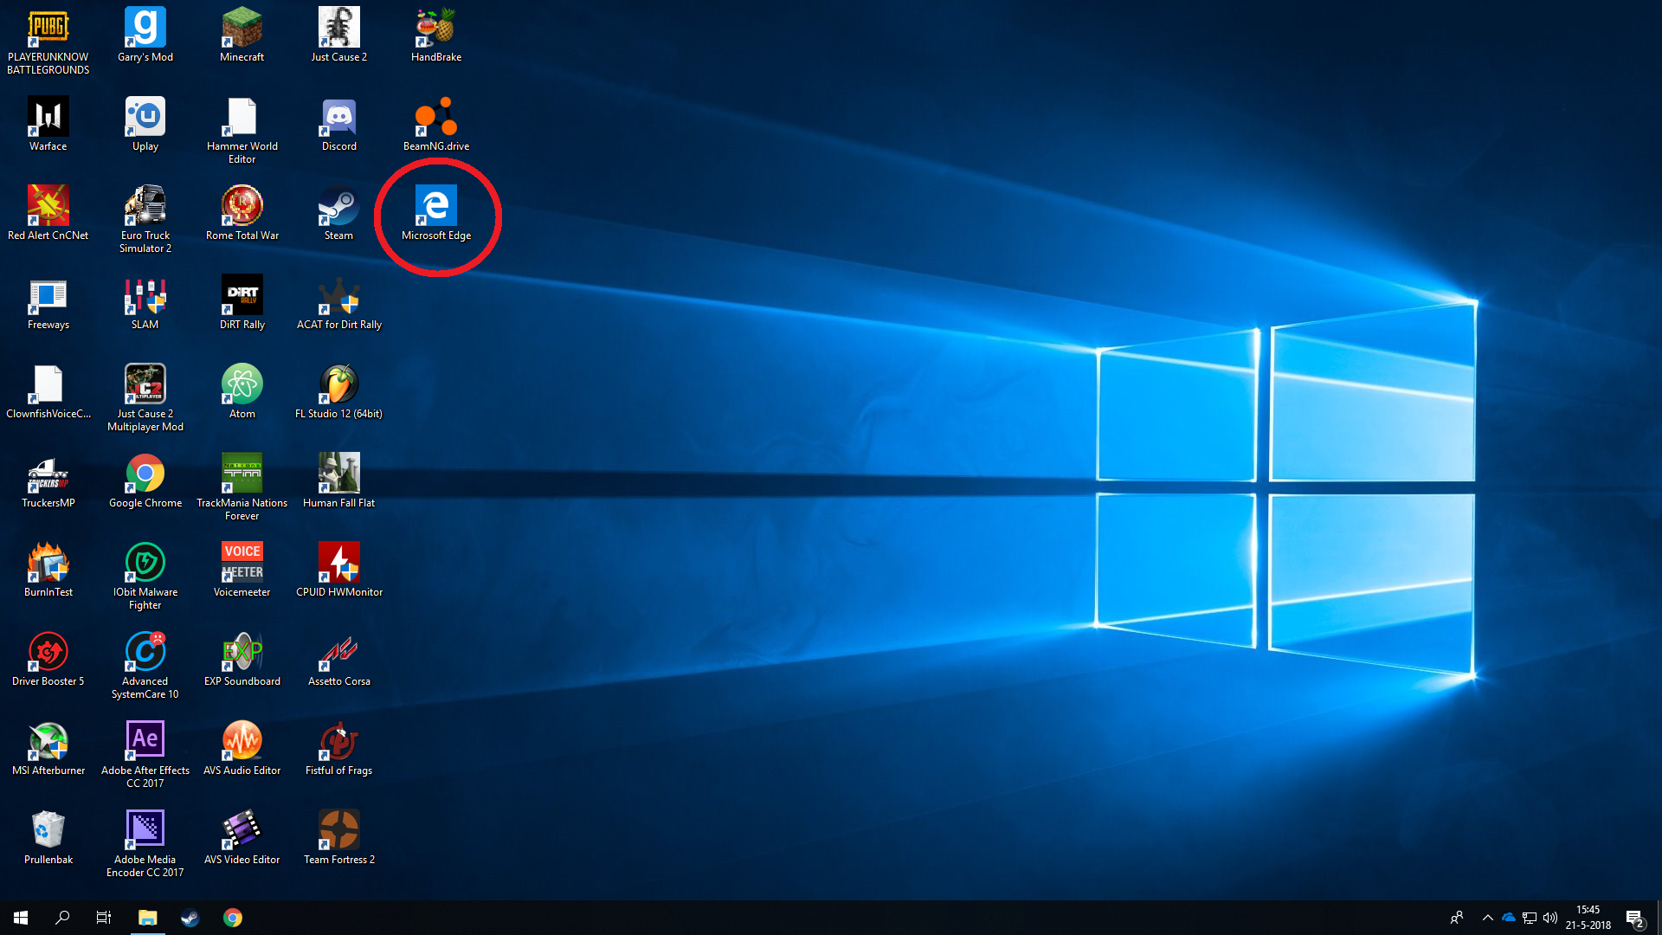Open Windows search on the taskbar
1662x935 pixels.
click(x=61, y=918)
